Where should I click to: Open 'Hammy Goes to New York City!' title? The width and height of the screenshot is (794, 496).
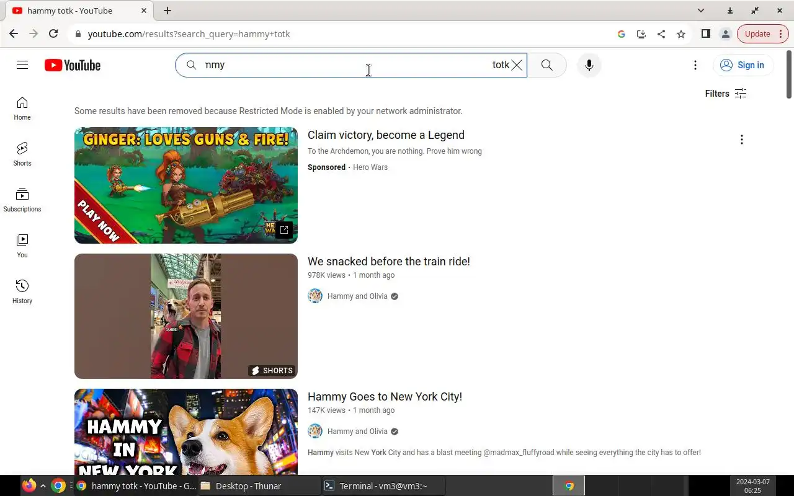385,397
